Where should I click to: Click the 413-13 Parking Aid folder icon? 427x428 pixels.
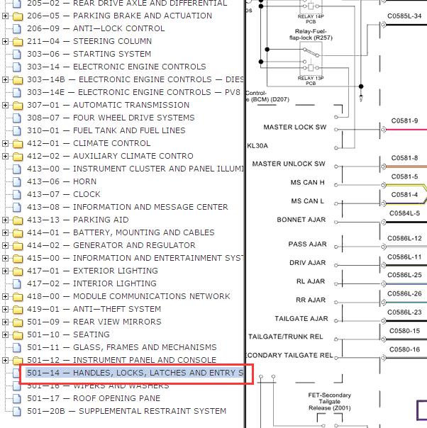[18, 220]
